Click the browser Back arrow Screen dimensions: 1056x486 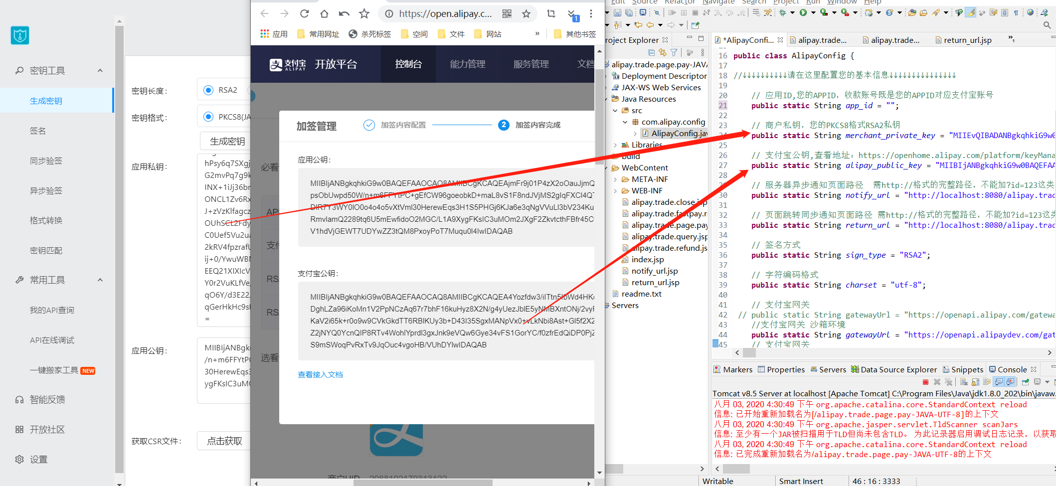click(x=265, y=13)
